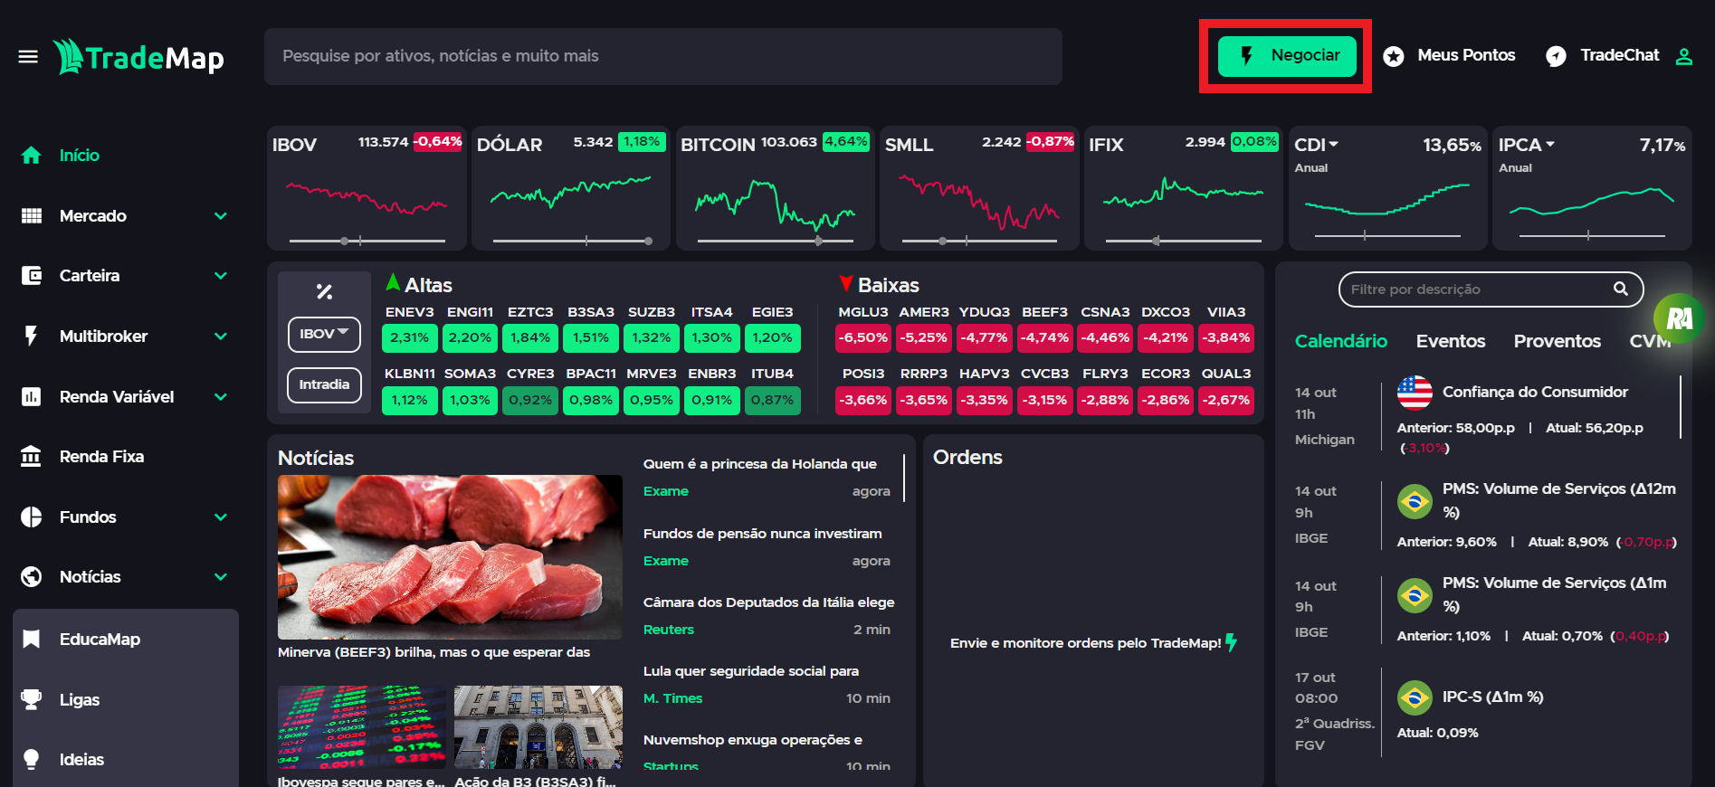Click the search magnifier in filter field

[x=1621, y=289]
